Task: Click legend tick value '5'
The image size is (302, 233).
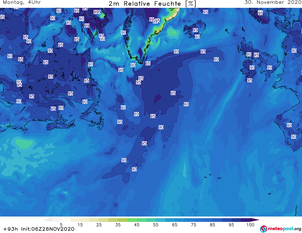Action: tap(61, 225)
